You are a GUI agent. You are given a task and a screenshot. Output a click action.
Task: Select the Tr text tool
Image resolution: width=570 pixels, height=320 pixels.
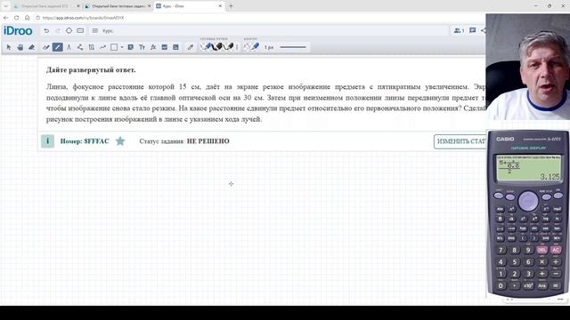point(142,47)
